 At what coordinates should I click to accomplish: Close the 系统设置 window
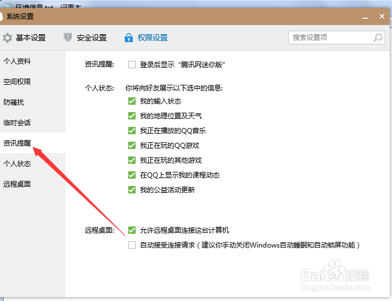click(382, 17)
